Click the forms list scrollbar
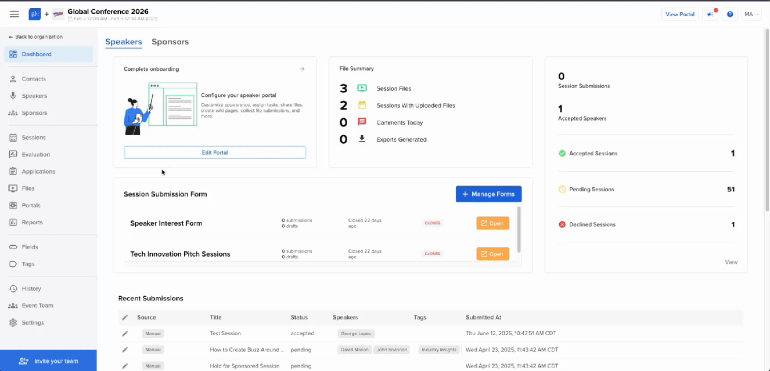The width and height of the screenshot is (770, 371). pos(519,230)
